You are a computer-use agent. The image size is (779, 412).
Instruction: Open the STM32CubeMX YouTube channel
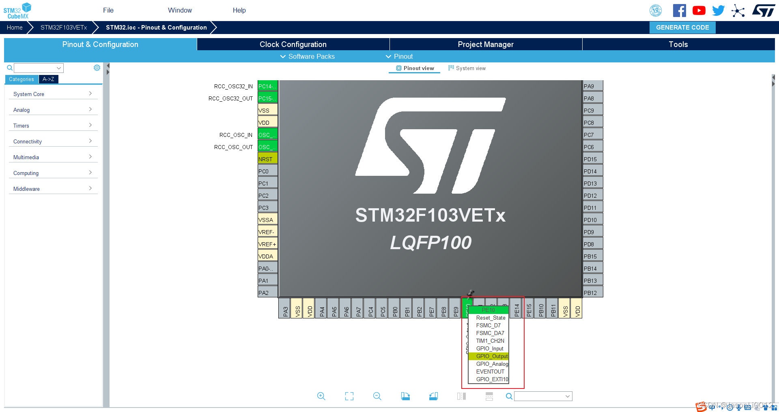point(699,10)
